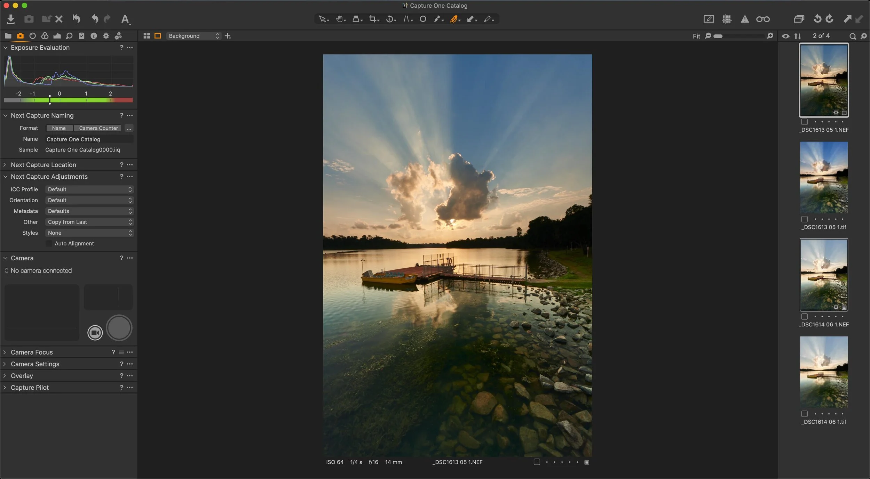Screen dimensions: 870x479
Task: Click the Camera Counter format token
Action: (x=98, y=128)
